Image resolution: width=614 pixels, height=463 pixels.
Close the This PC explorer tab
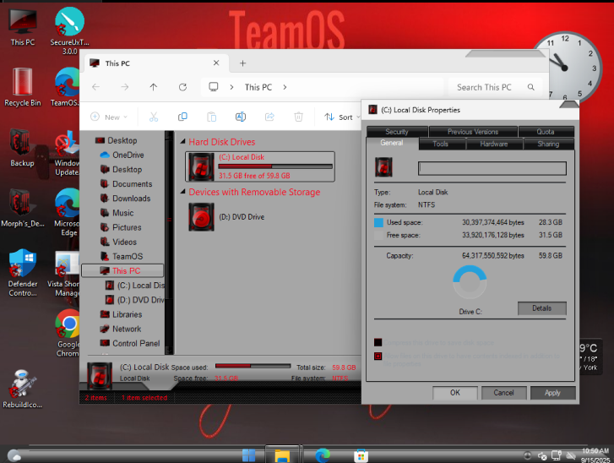click(x=216, y=63)
